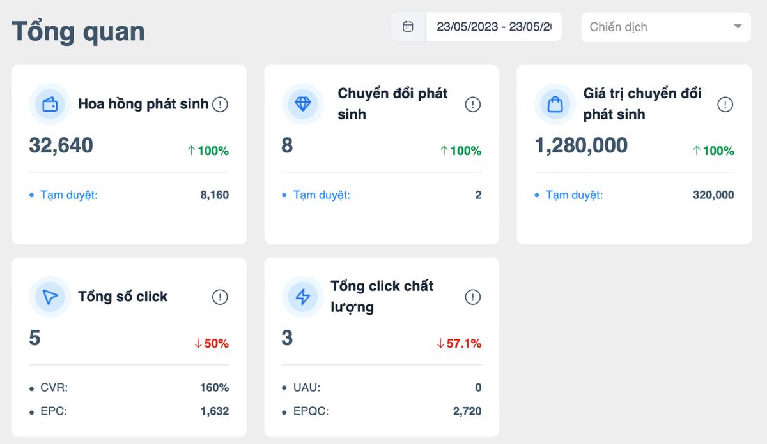Click the lightning icon on Tổng click chất lượng
Image resolution: width=767 pixels, height=444 pixels.
click(302, 297)
